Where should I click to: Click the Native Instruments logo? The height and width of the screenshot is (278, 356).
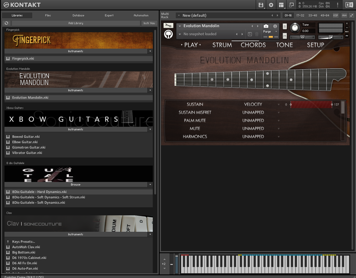coord(349,5)
